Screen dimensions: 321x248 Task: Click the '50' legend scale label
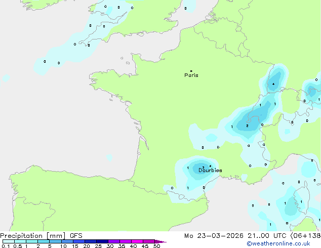(x=156, y=246)
